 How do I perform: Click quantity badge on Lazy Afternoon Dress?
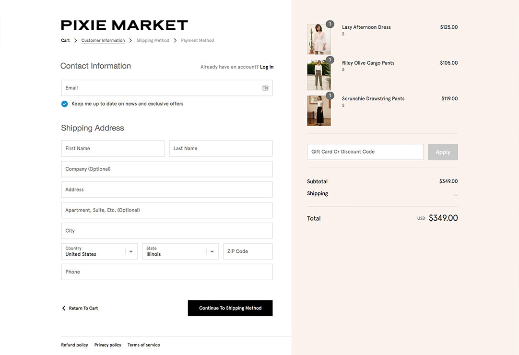point(330,24)
